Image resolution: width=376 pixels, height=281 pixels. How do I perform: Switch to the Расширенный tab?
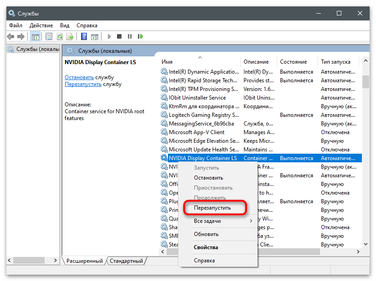coord(84,261)
